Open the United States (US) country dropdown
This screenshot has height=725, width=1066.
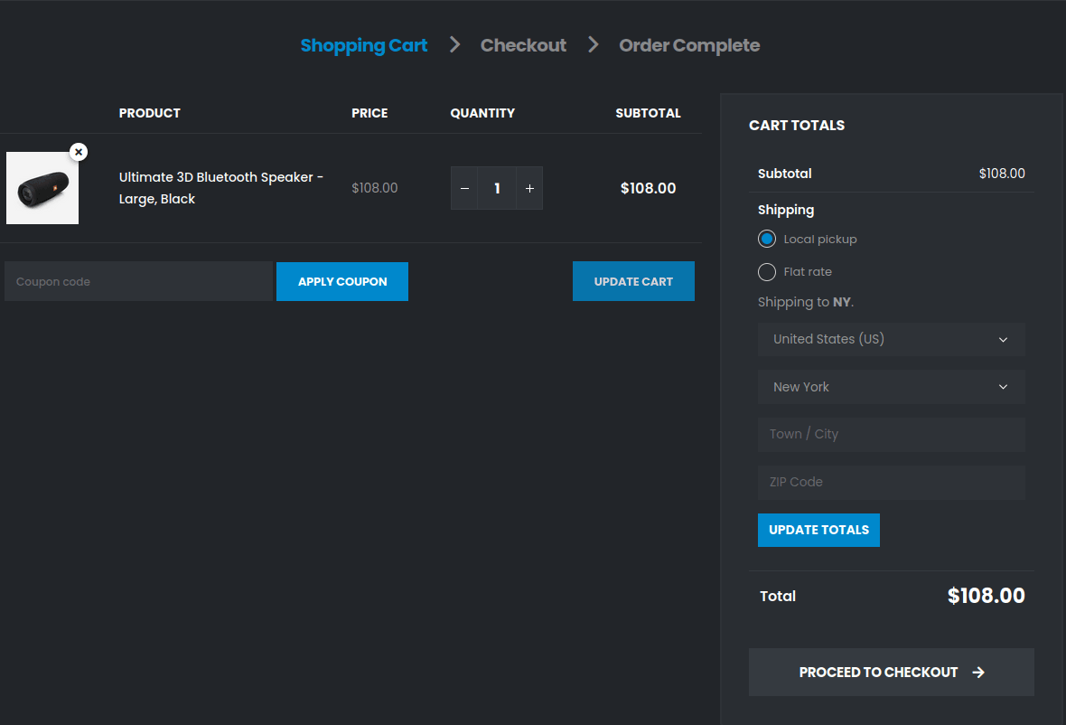pos(891,339)
